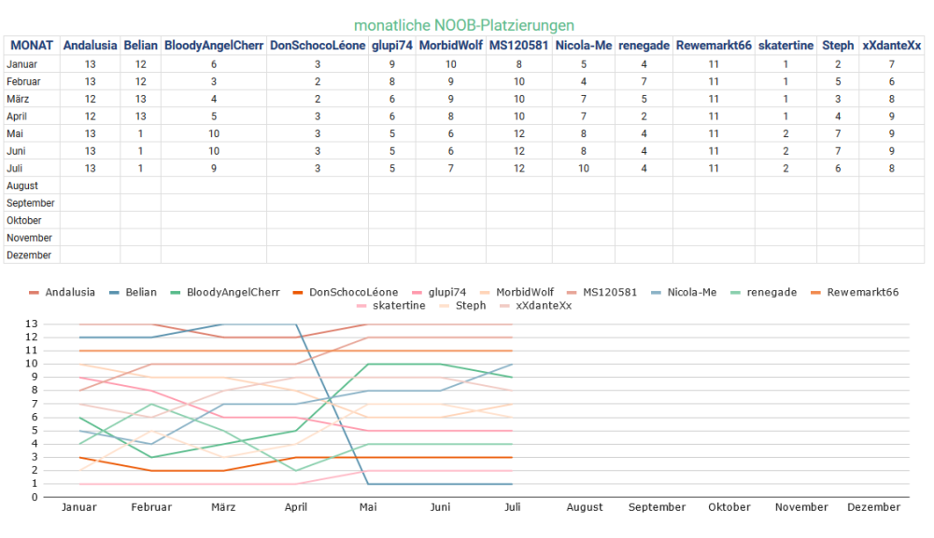Hide the skatertine series via its legend entry
The width and height of the screenshot is (934, 538).
(x=399, y=305)
